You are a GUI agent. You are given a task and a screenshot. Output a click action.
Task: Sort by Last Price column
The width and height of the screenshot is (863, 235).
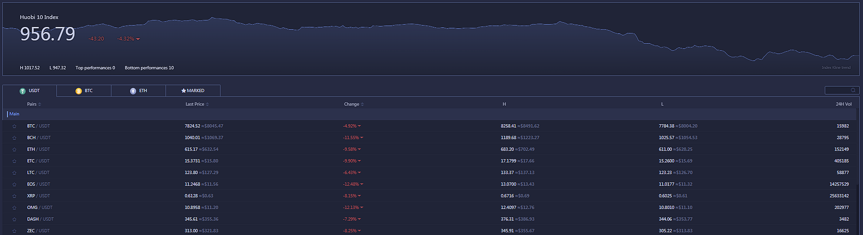click(x=197, y=104)
